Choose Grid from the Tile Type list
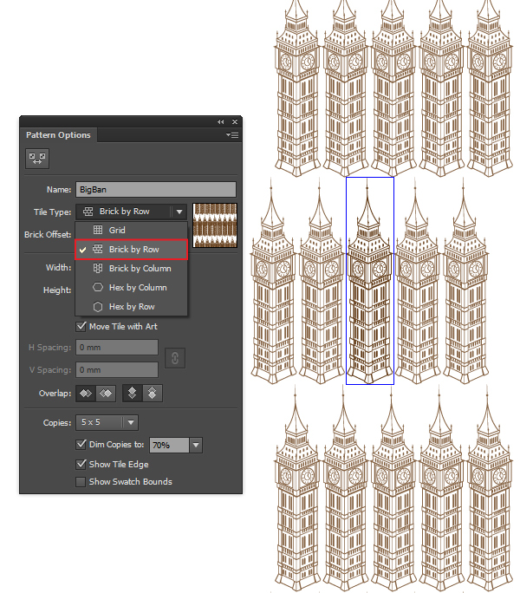This screenshot has height=593, width=520. click(131, 230)
